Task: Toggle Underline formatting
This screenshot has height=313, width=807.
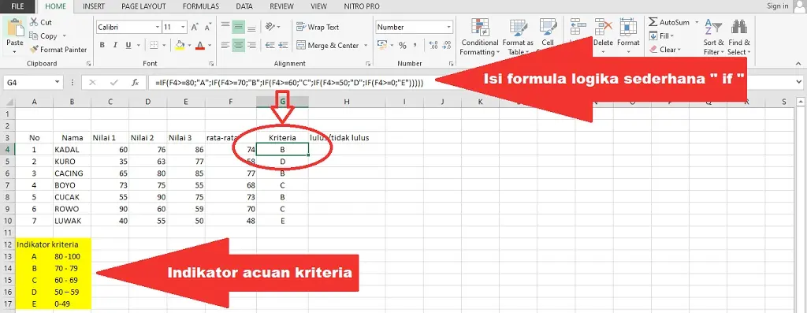Action: pos(128,45)
